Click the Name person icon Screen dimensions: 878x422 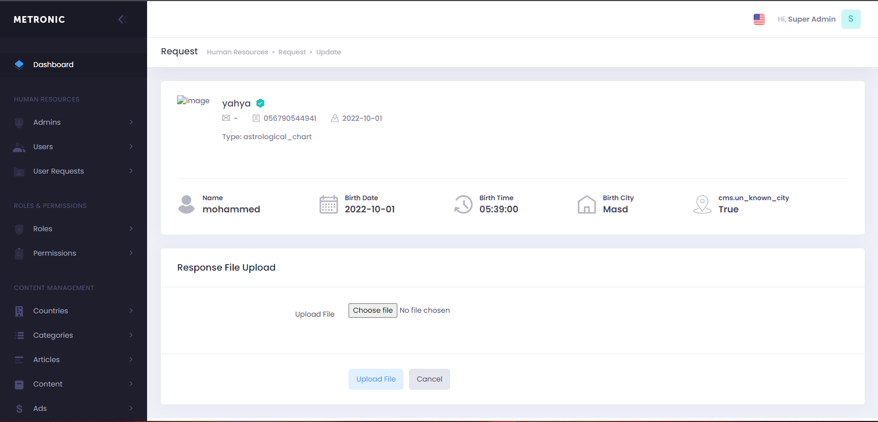[186, 204]
